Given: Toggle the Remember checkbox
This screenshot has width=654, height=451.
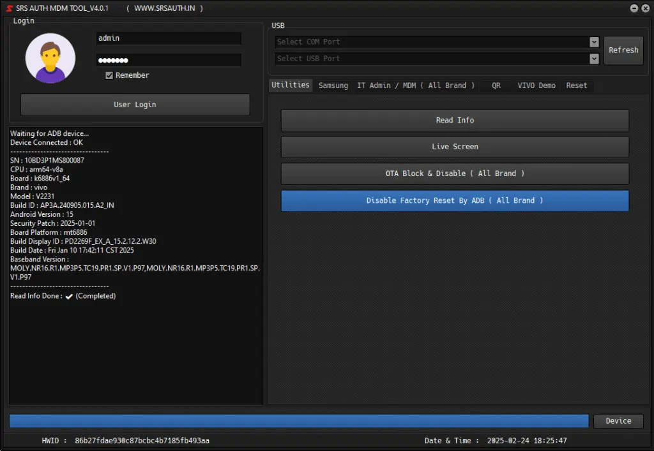Looking at the screenshot, I should [109, 75].
